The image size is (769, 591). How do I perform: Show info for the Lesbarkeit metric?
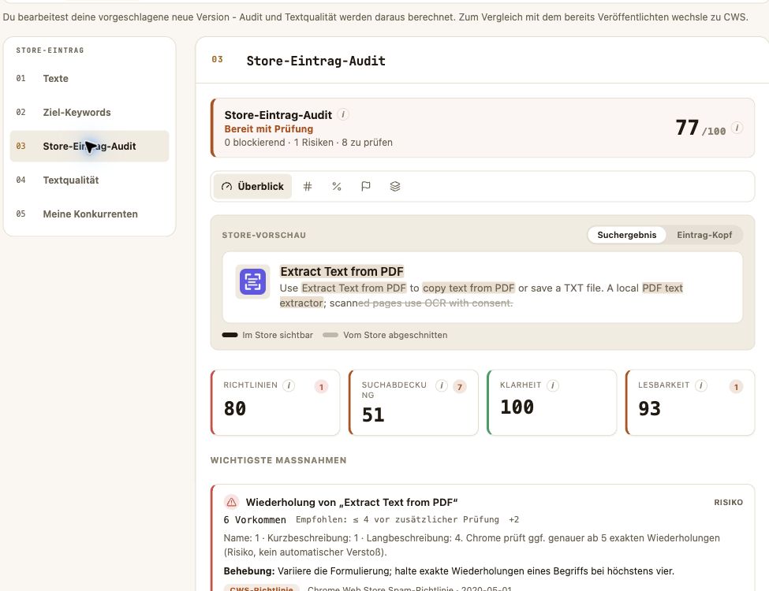point(701,385)
